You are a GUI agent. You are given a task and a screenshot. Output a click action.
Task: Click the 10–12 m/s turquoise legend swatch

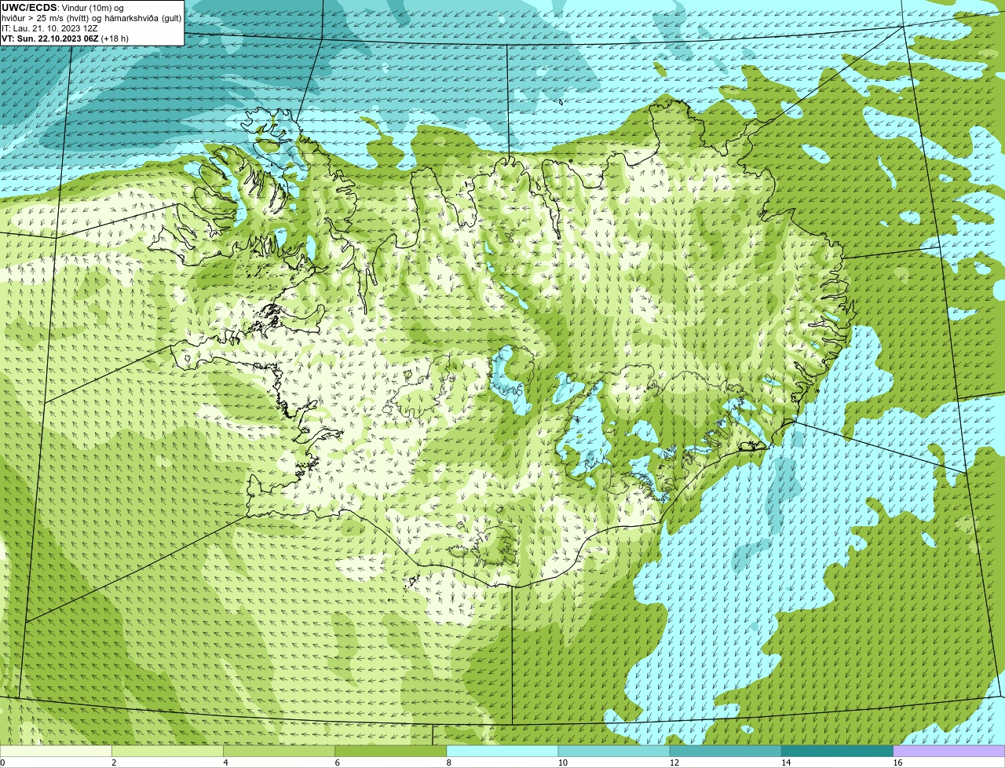click(614, 751)
